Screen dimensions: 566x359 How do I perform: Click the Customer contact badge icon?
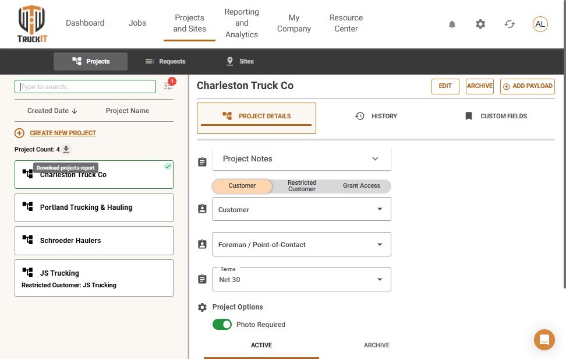(x=202, y=209)
